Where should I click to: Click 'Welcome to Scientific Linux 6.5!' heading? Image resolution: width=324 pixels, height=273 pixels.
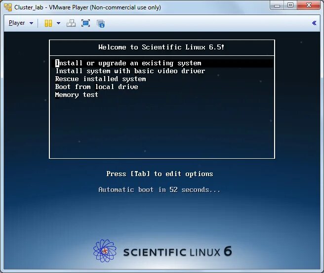[162, 47]
